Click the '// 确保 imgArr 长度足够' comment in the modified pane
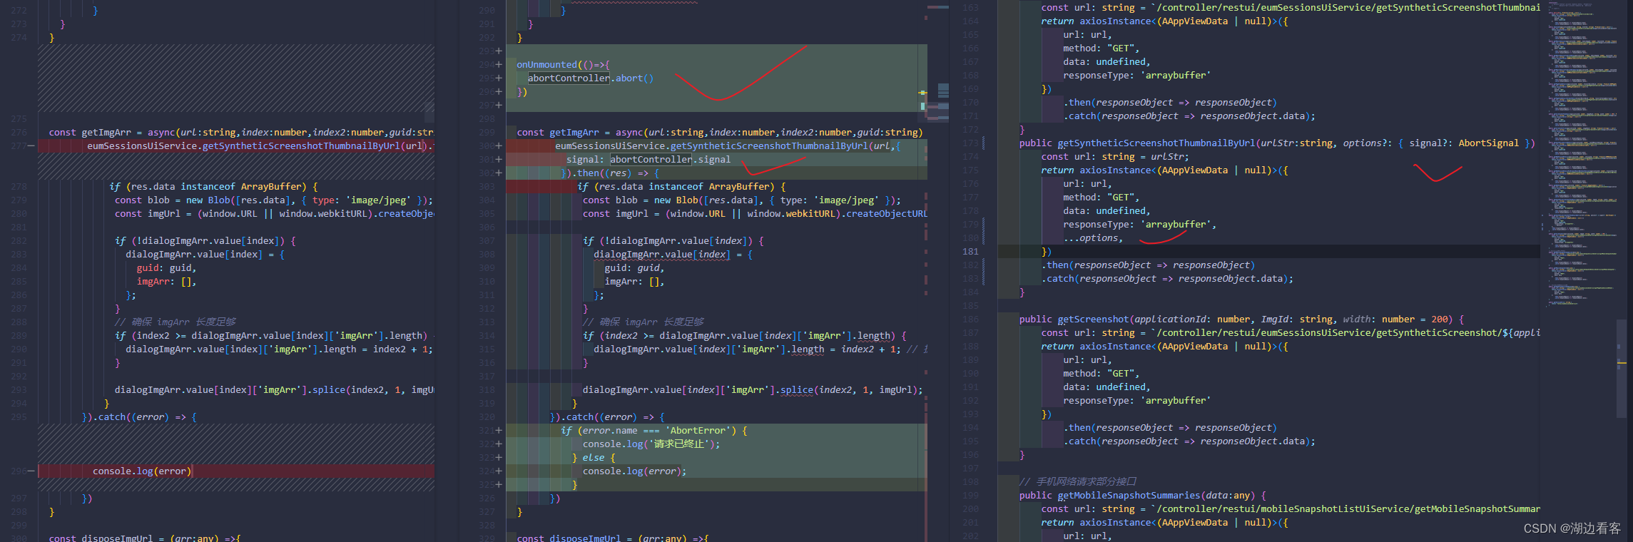The image size is (1633, 542). [644, 322]
